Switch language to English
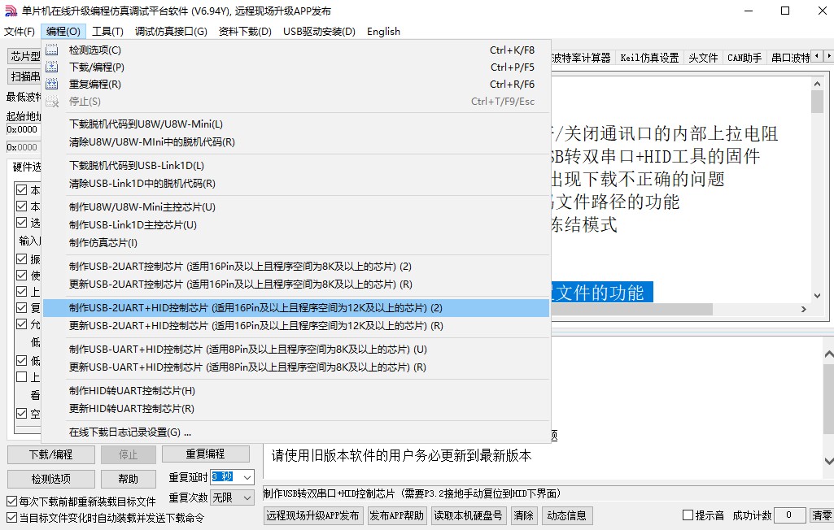 (x=383, y=32)
